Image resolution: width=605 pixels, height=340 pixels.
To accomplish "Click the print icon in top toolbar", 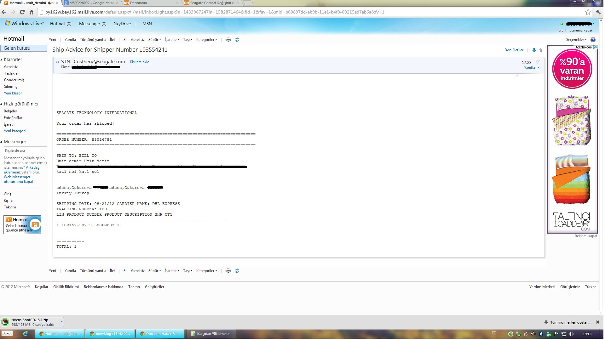I will [228, 40].
